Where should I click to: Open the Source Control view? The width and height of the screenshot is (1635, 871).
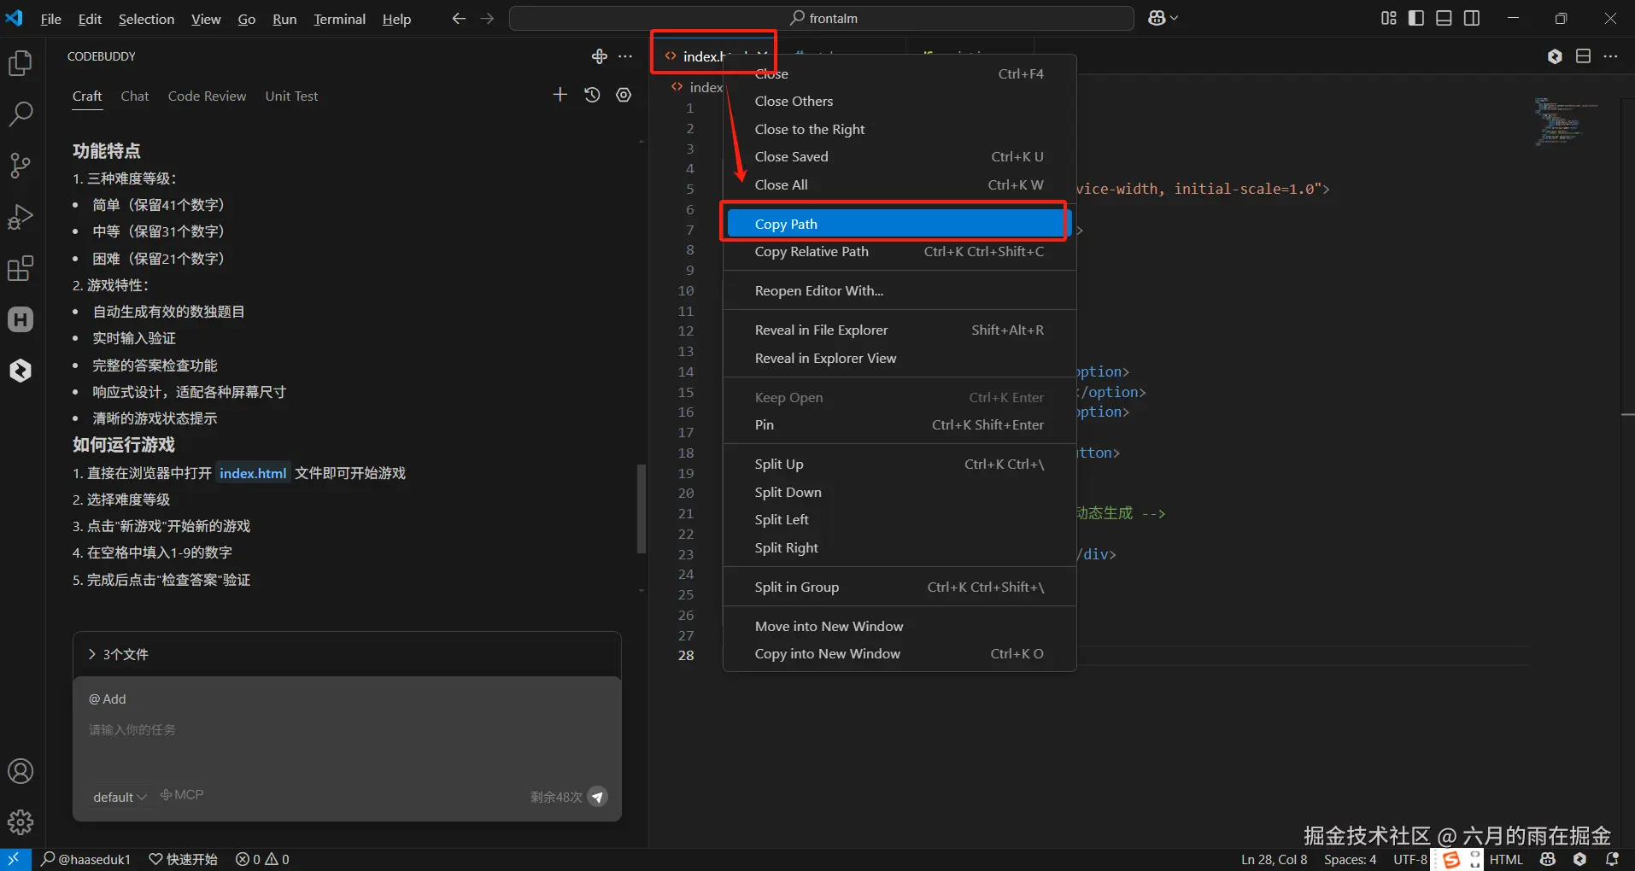(21, 166)
